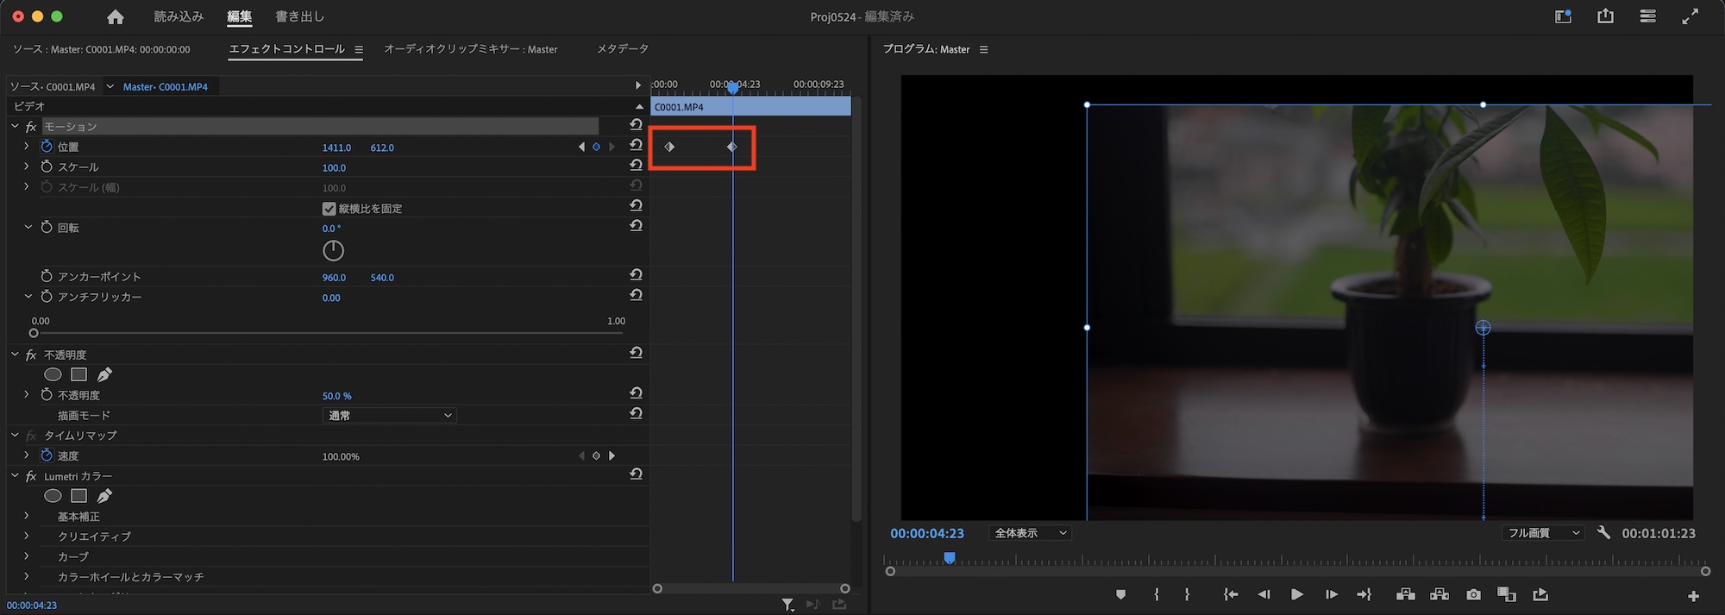Click the アンチフリッカー slider handle
The height and width of the screenshot is (615, 1725).
pyautogui.click(x=34, y=333)
